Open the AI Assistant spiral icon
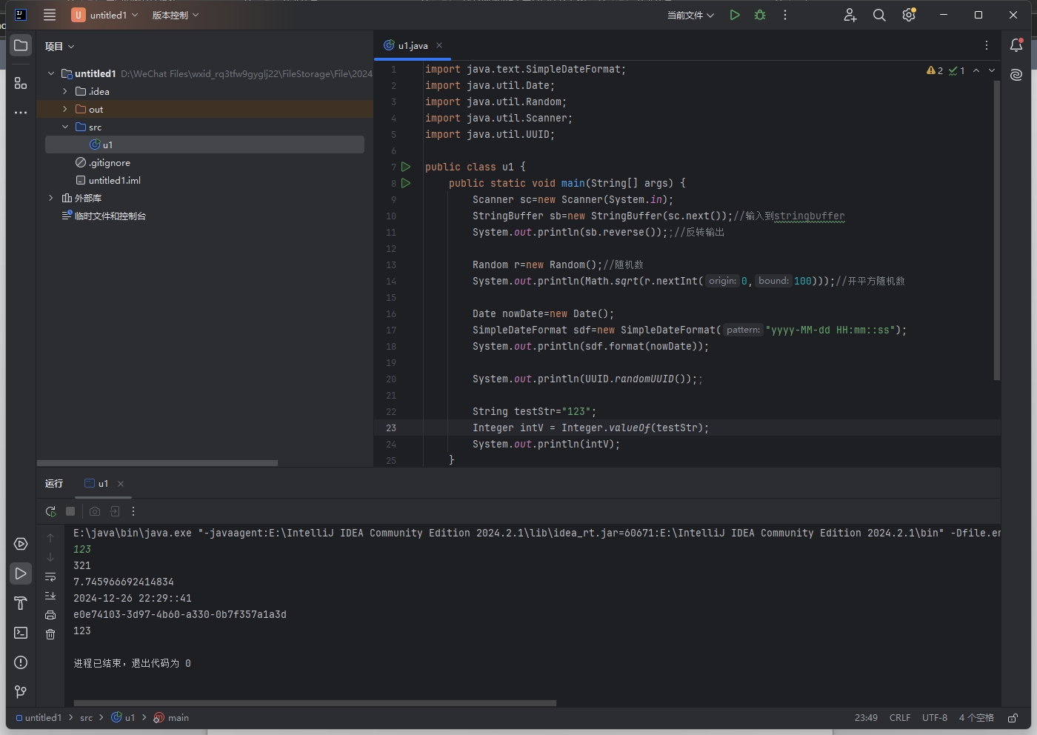Image resolution: width=1037 pixels, height=735 pixels. point(1016,75)
